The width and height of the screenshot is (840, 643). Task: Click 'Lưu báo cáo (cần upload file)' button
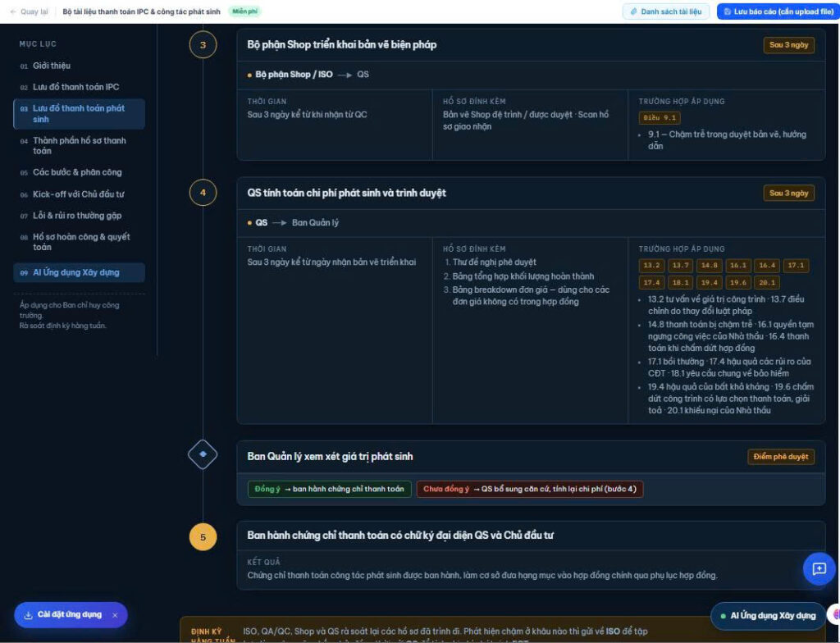pyautogui.click(x=778, y=11)
